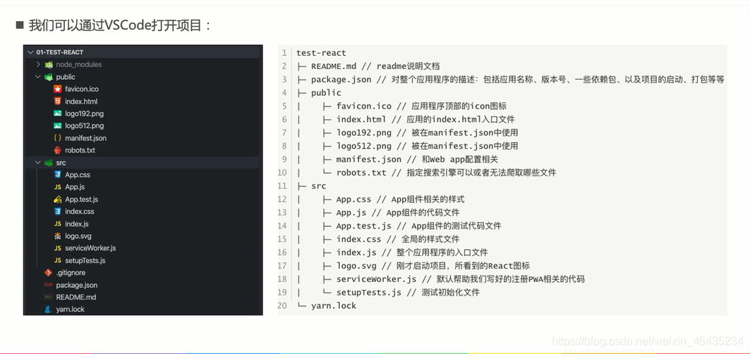
Task: Click the JS icon beside App.js
Action: [57, 187]
